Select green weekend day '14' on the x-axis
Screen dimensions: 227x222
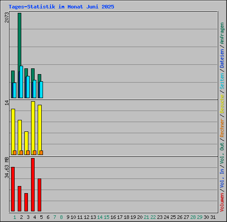click(x=100, y=217)
